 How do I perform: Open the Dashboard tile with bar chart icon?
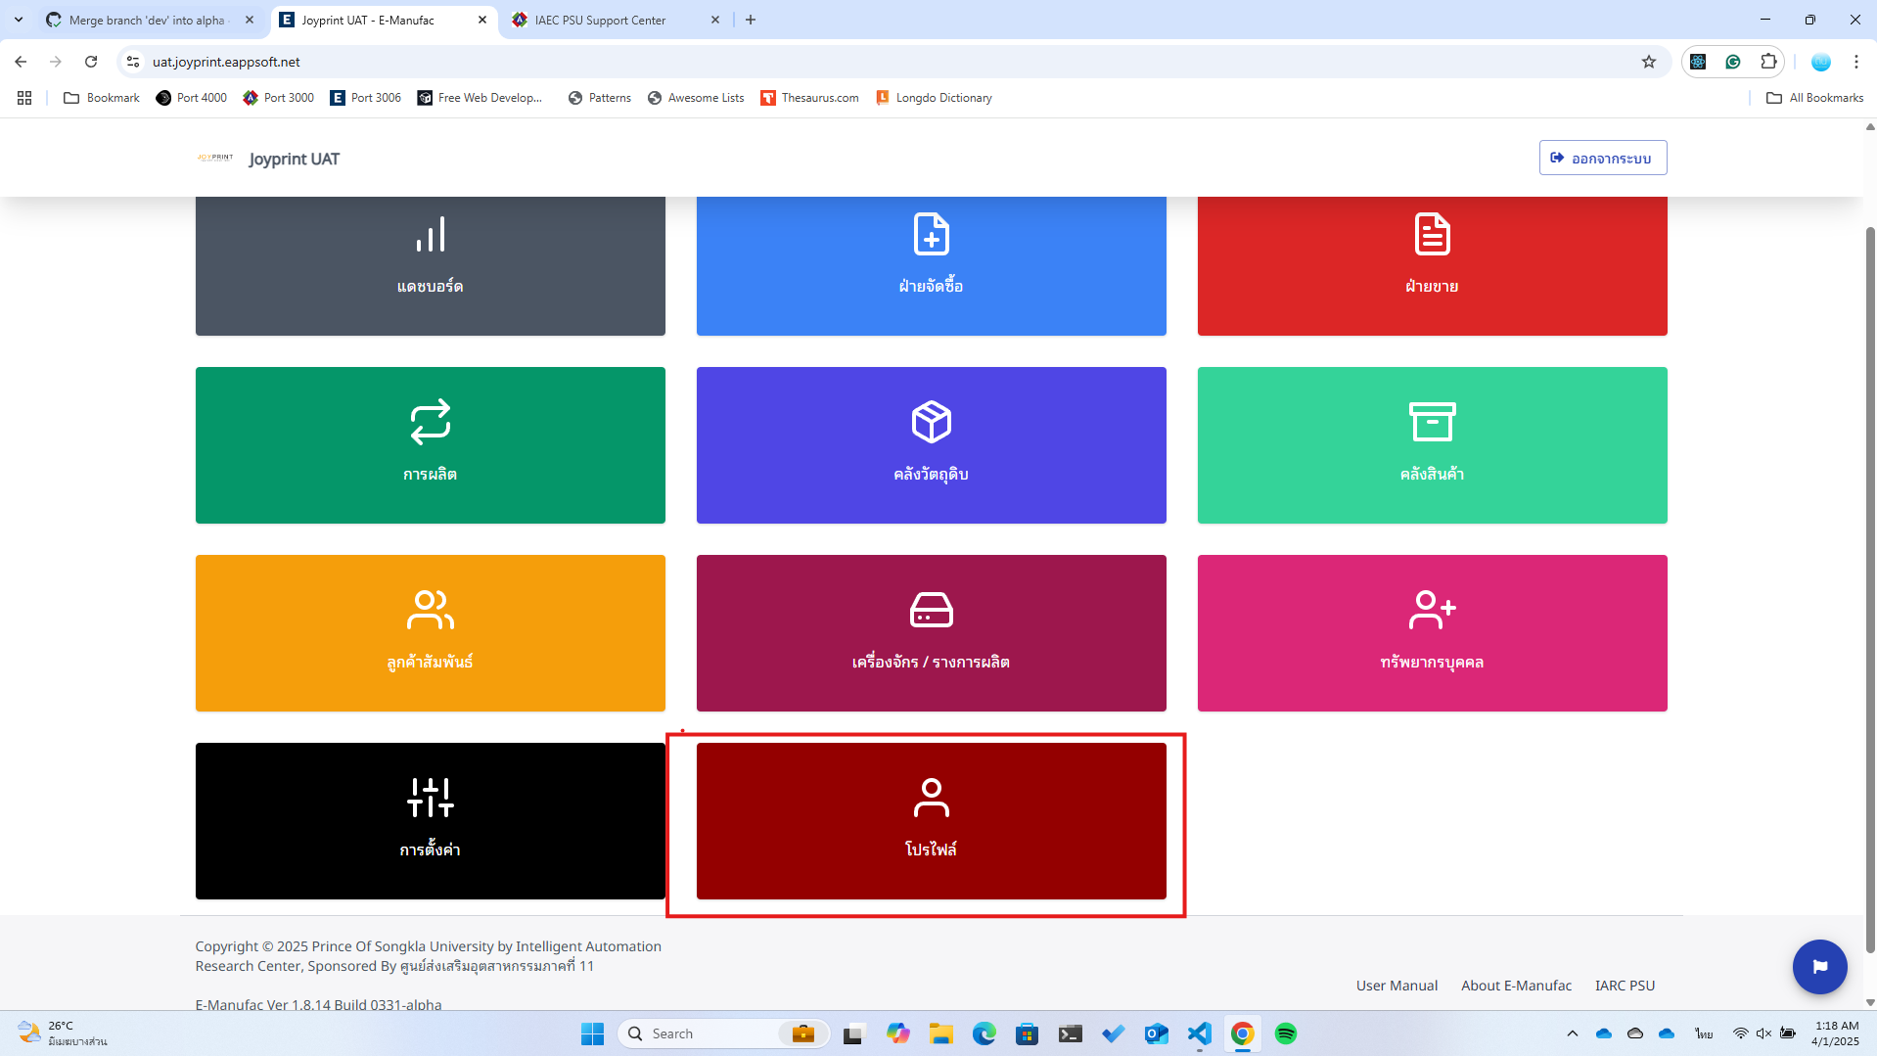coord(430,264)
